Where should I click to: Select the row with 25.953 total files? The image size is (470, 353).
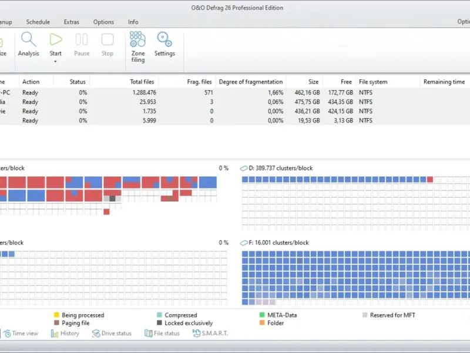pyautogui.click(x=235, y=102)
